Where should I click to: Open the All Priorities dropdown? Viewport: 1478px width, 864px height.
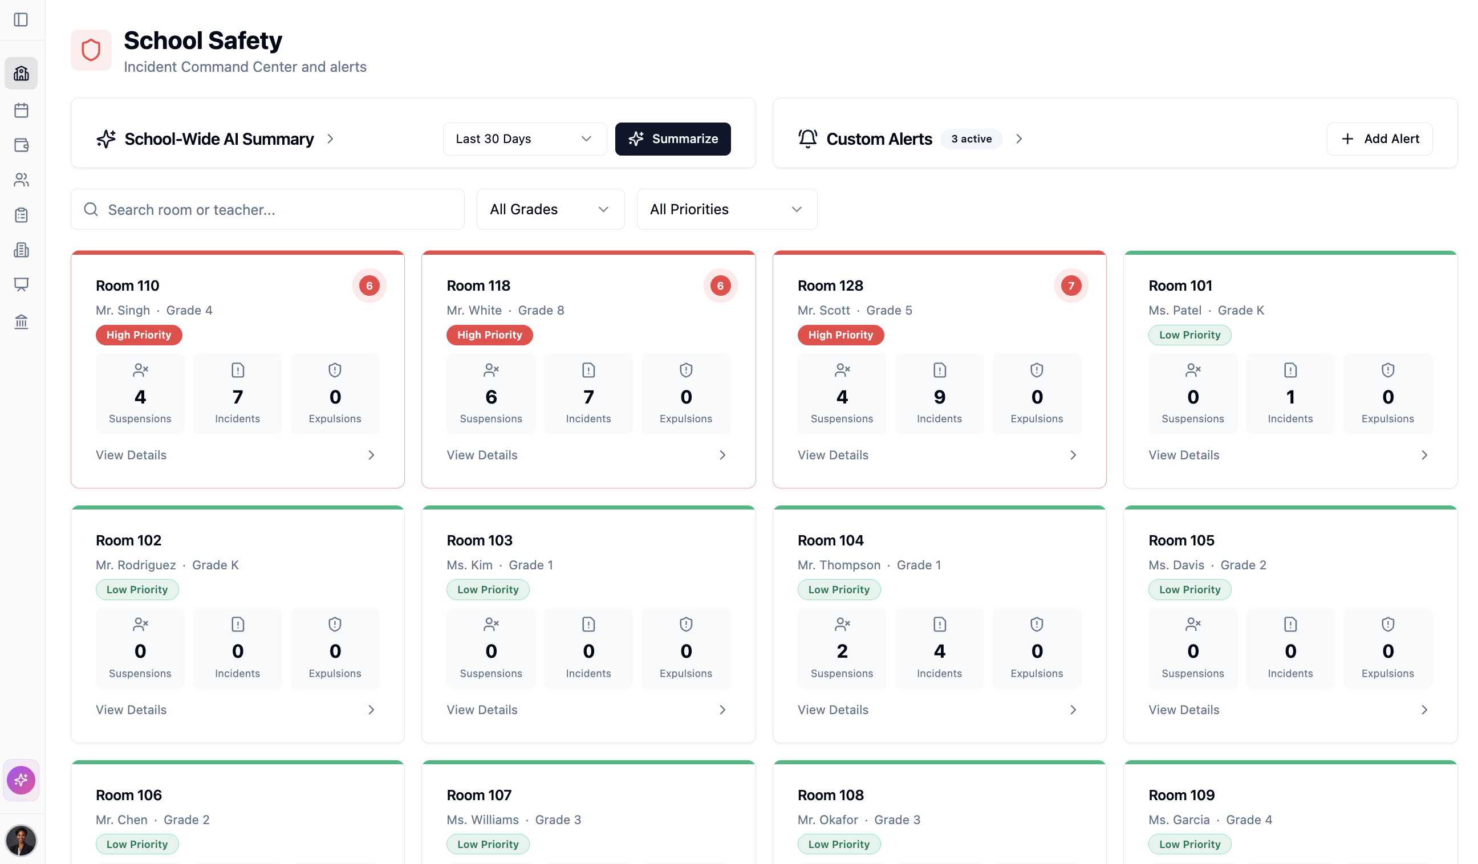[x=726, y=209]
